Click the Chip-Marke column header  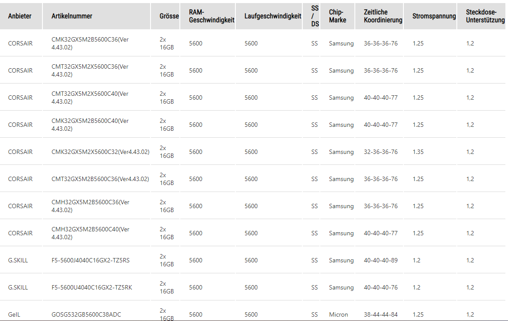pyautogui.click(x=338, y=16)
